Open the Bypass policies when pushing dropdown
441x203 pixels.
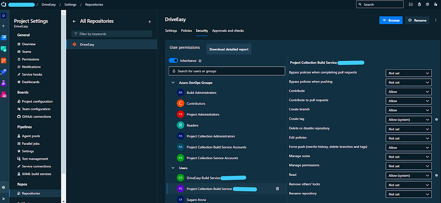[408, 83]
